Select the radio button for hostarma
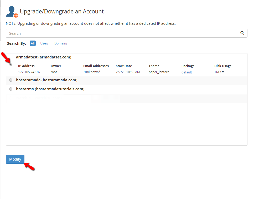This screenshot has width=269, height=199. [11, 89]
